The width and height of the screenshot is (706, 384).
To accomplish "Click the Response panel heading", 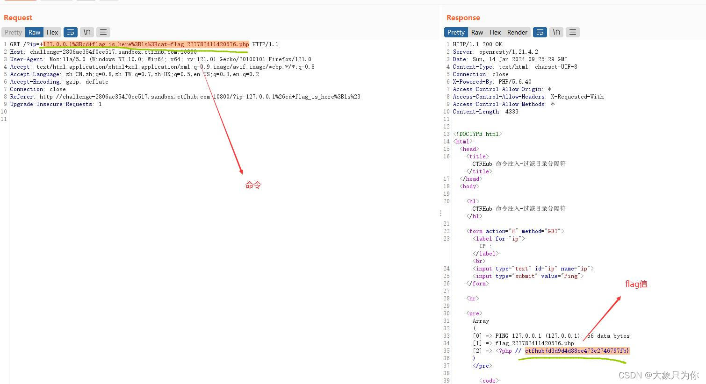I will [463, 18].
